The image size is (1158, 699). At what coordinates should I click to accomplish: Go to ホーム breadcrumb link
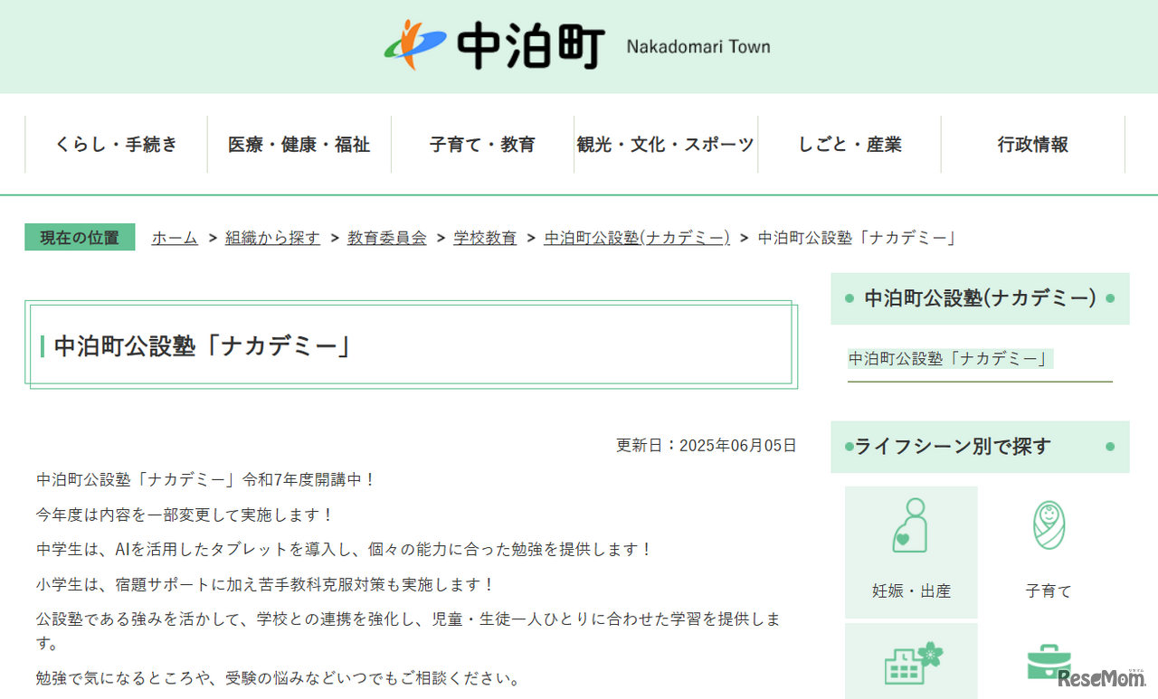tap(175, 238)
